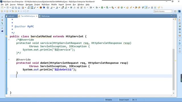Open the Window menu
The height and width of the screenshot is (102, 182).
pos(81,5)
